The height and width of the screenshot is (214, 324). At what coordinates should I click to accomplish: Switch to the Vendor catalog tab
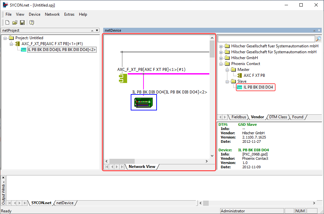pyautogui.click(x=257, y=117)
